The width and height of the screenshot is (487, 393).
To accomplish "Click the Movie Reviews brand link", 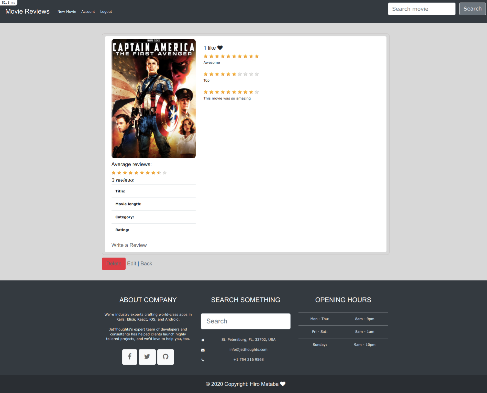I will [27, 11].
